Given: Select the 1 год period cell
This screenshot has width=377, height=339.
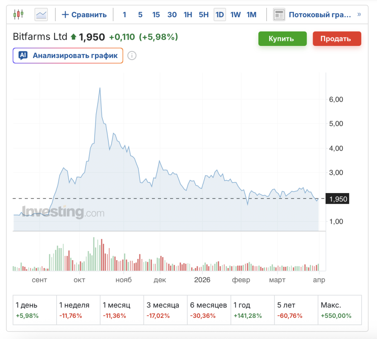Looking at the screenshot, I should [253, 310].
